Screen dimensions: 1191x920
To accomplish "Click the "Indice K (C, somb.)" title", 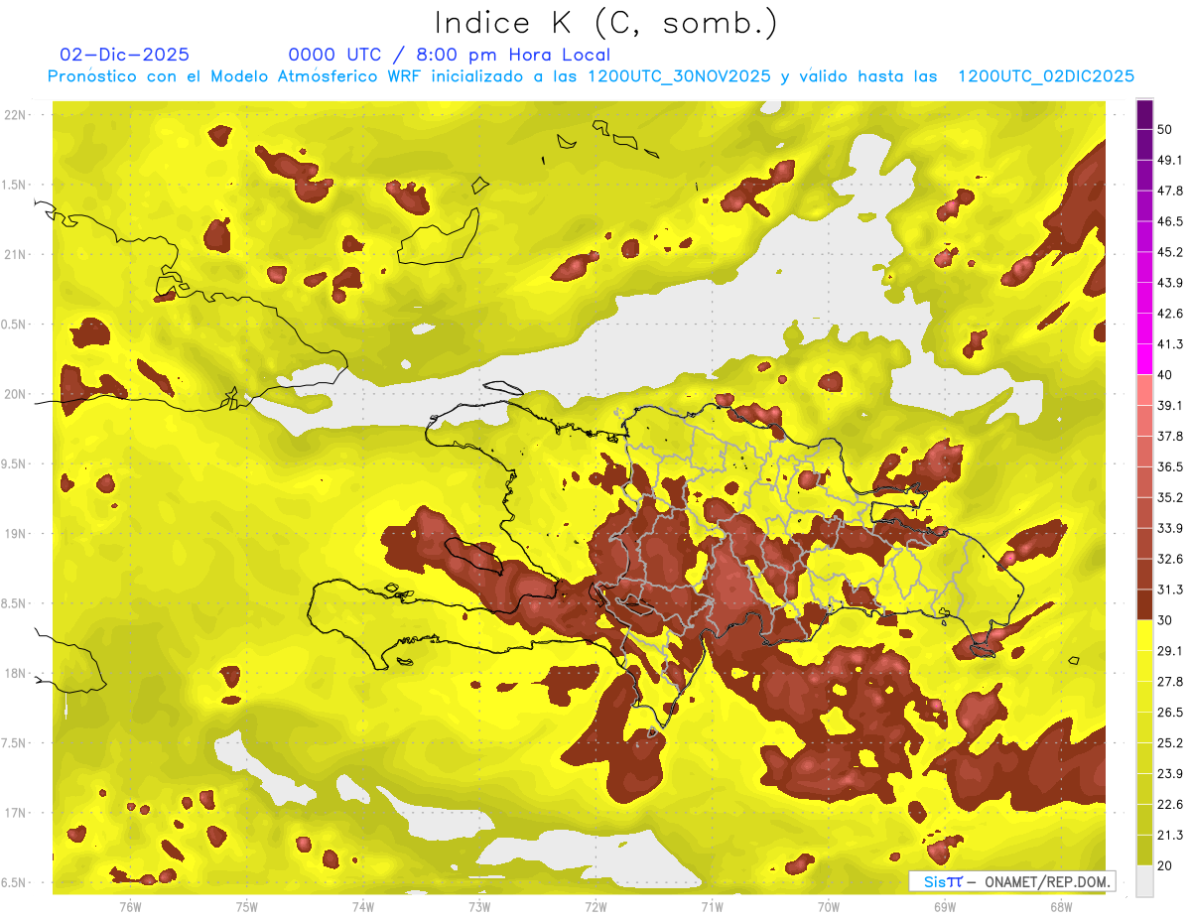I will 606,23.
